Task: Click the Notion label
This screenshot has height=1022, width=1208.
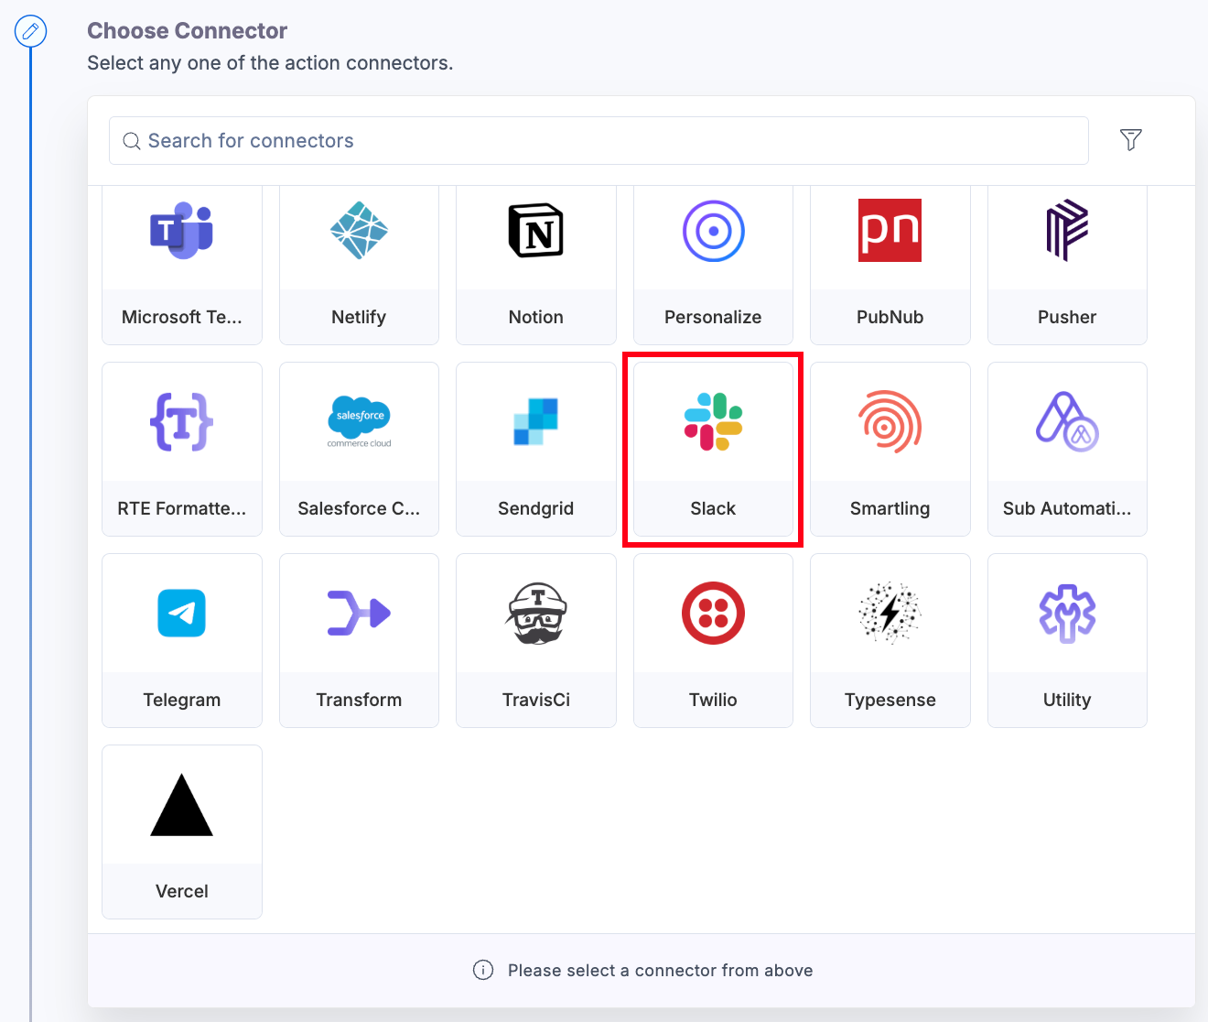Action: (536, 317)
